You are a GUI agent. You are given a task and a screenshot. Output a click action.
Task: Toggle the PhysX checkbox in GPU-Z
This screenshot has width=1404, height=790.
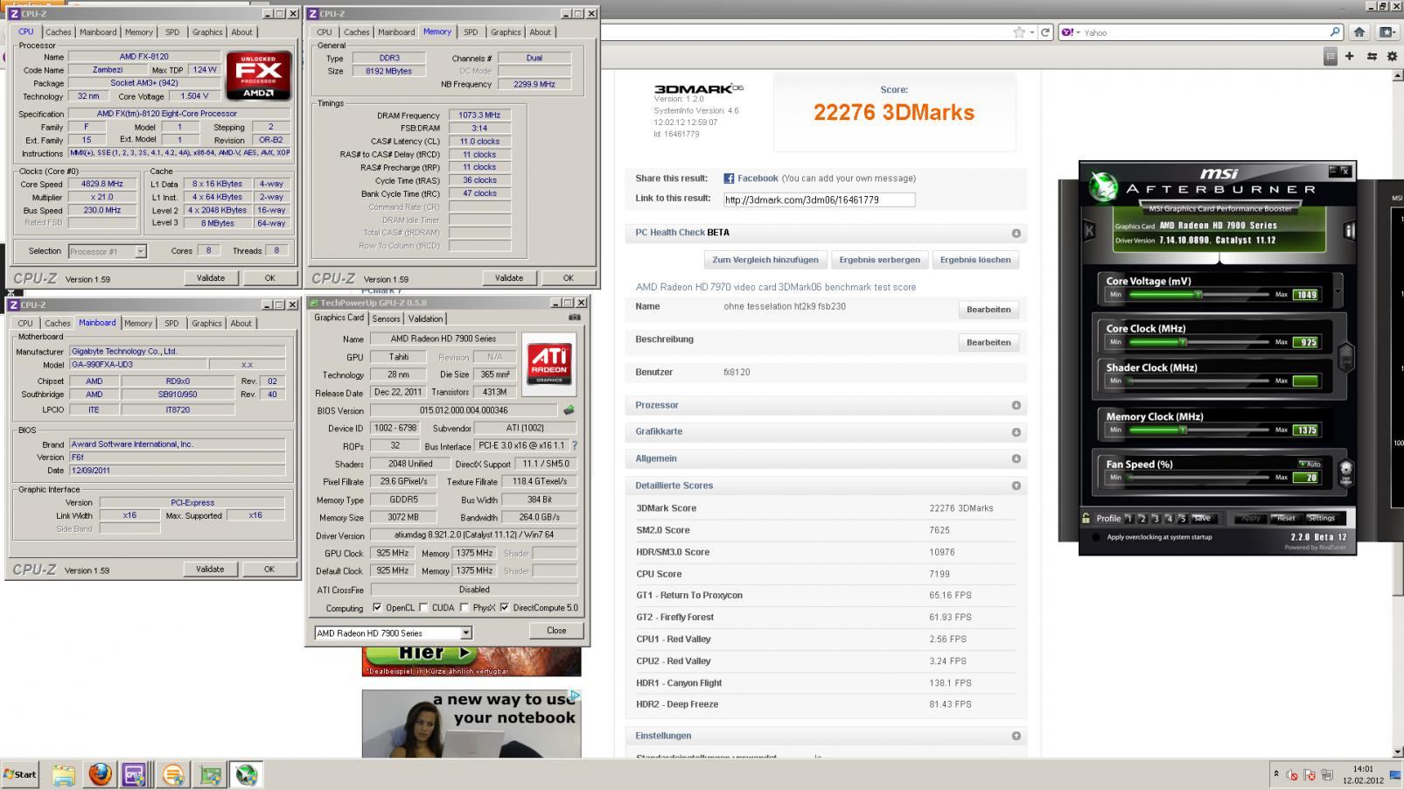pyautogui.click(x=465, y=608)
